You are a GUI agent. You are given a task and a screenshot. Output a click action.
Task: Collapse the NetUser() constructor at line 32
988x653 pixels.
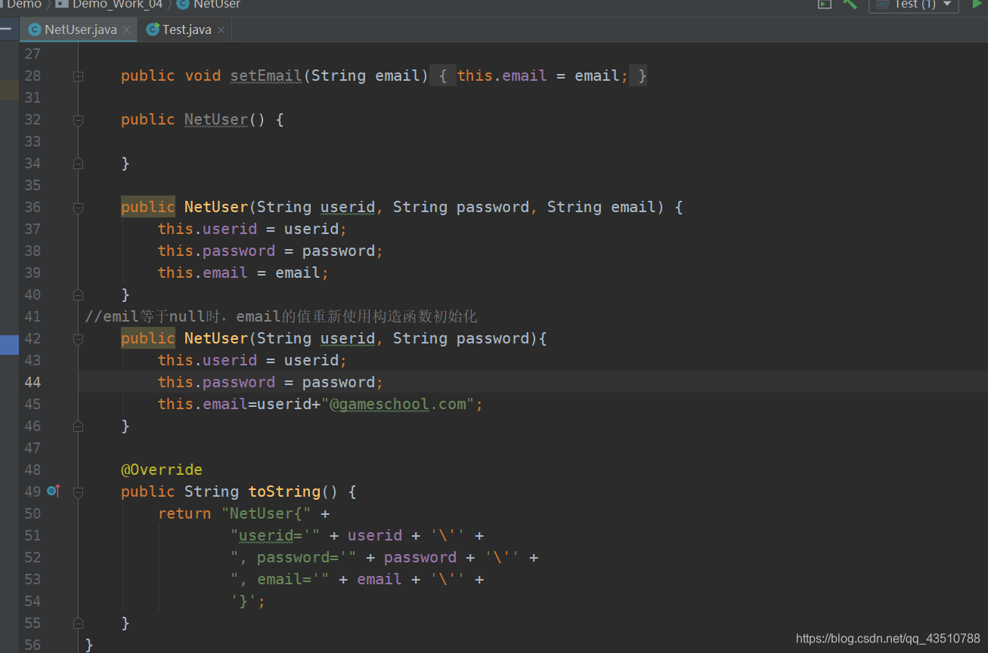pyautogui.click(x=78, y=120)
